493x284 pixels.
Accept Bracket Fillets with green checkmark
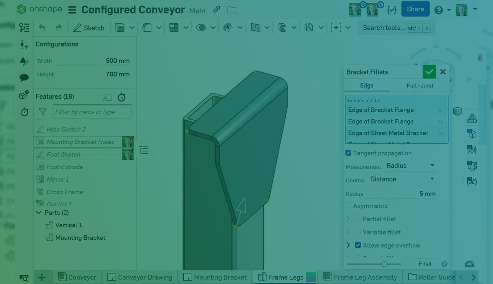[429, 72]
